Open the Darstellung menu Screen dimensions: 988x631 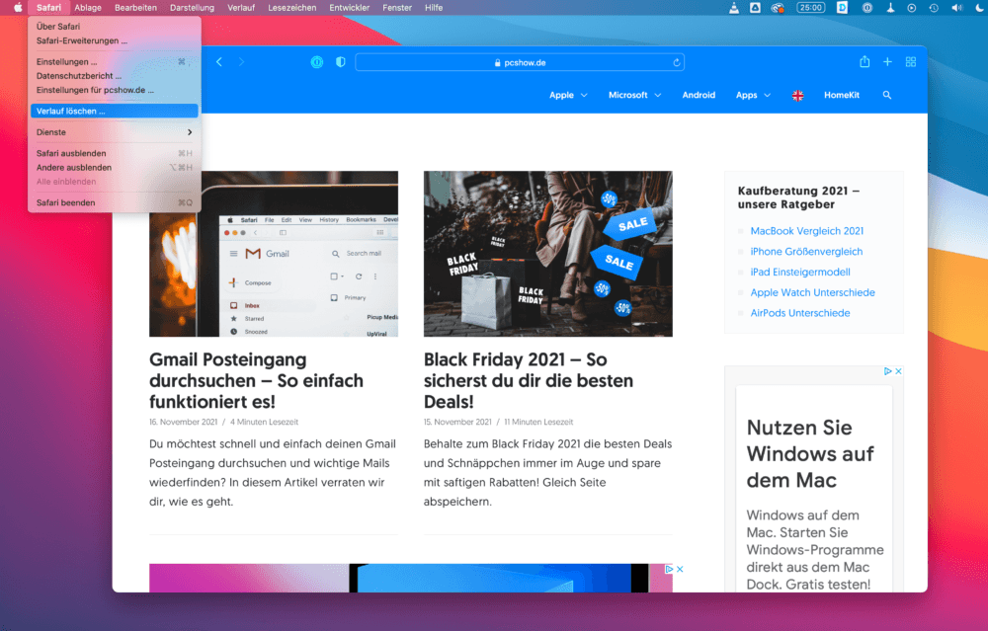click(193, 8)
